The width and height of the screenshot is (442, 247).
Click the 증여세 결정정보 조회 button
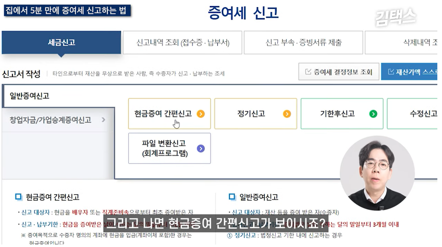point(339,71)
